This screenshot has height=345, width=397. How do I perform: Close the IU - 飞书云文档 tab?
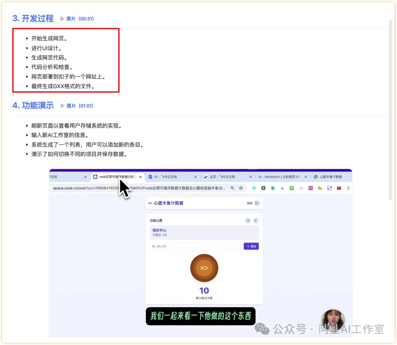coord(196,177)
